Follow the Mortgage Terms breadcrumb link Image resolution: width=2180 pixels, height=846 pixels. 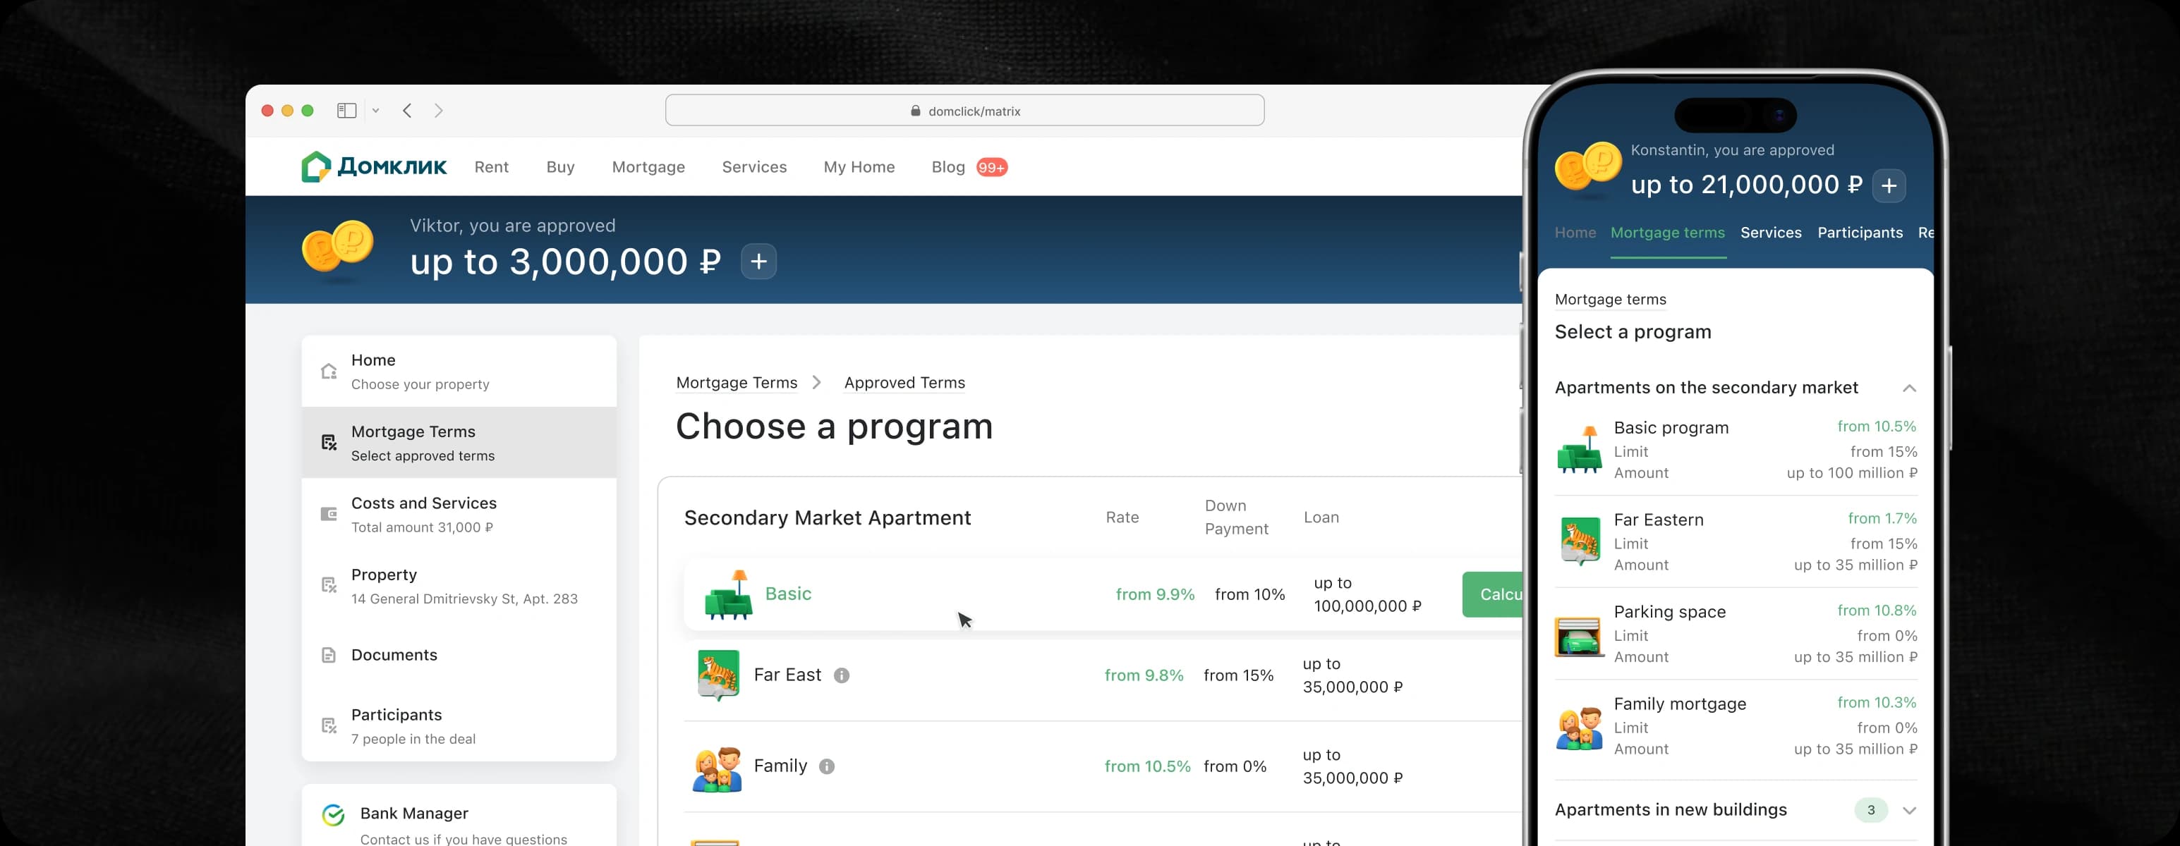coord(737,384)
